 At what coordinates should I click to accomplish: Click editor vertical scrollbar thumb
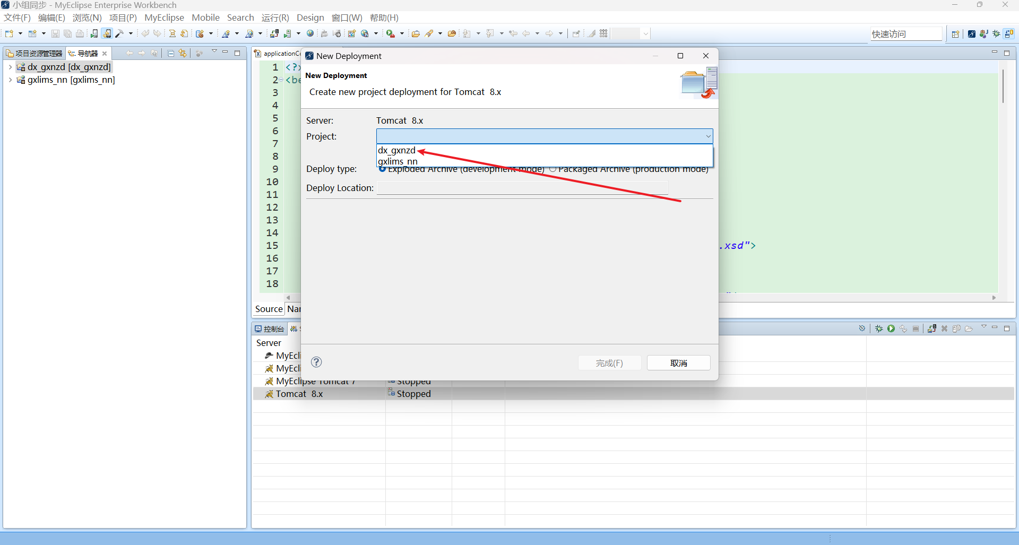coord(1003,86)
